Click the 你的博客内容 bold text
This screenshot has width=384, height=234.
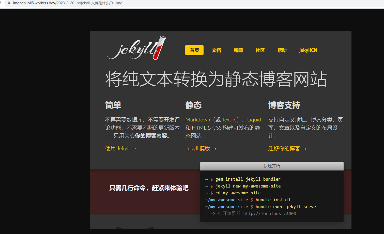coord(151,136)
